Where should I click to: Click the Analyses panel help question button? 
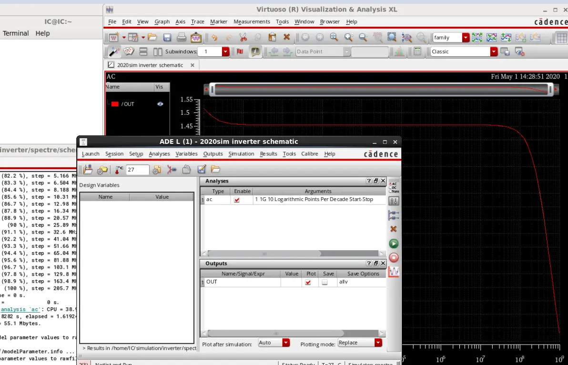tap(369, 181)
